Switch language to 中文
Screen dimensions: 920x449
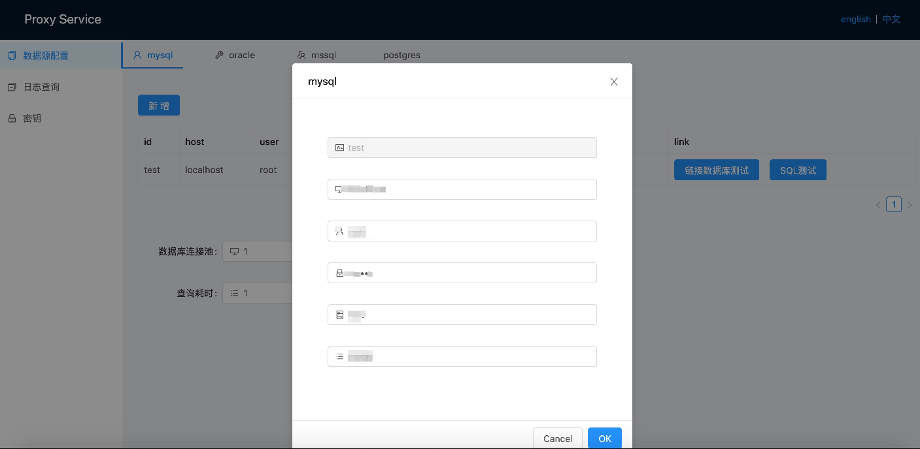click(891, 19)
